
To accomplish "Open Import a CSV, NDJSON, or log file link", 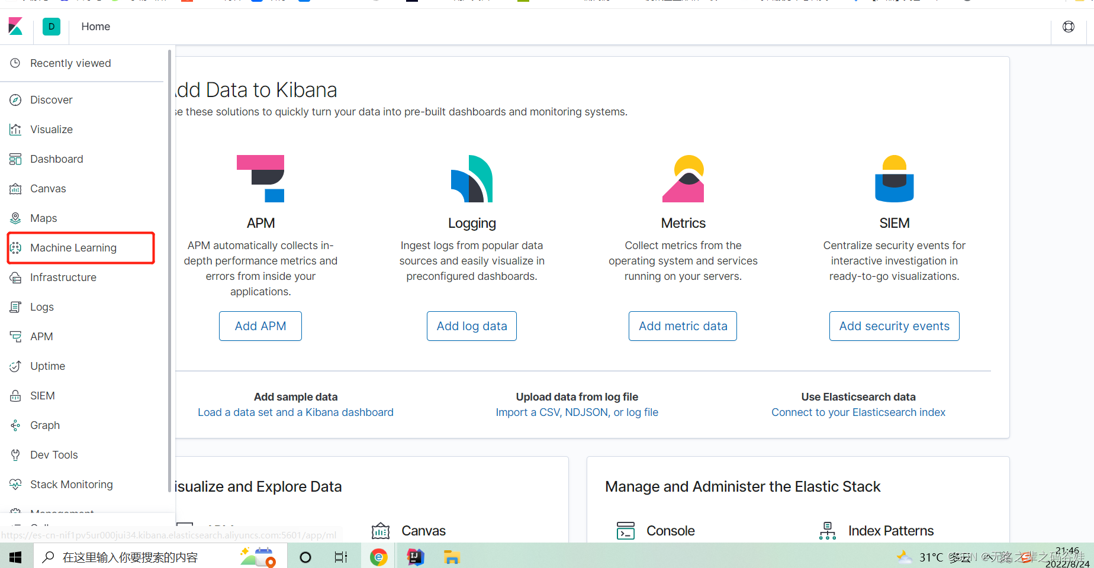I will point(577,412).
